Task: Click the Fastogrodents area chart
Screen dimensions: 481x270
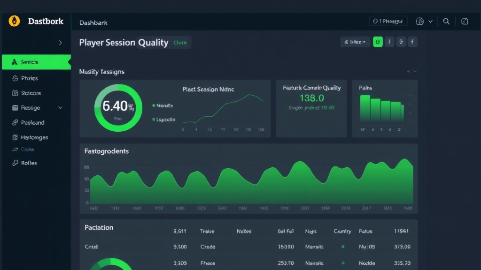Action: (x=252, y=181)
